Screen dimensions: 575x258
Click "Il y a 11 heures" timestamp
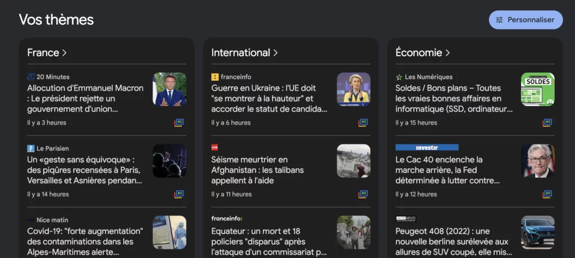tap(231, 194)
